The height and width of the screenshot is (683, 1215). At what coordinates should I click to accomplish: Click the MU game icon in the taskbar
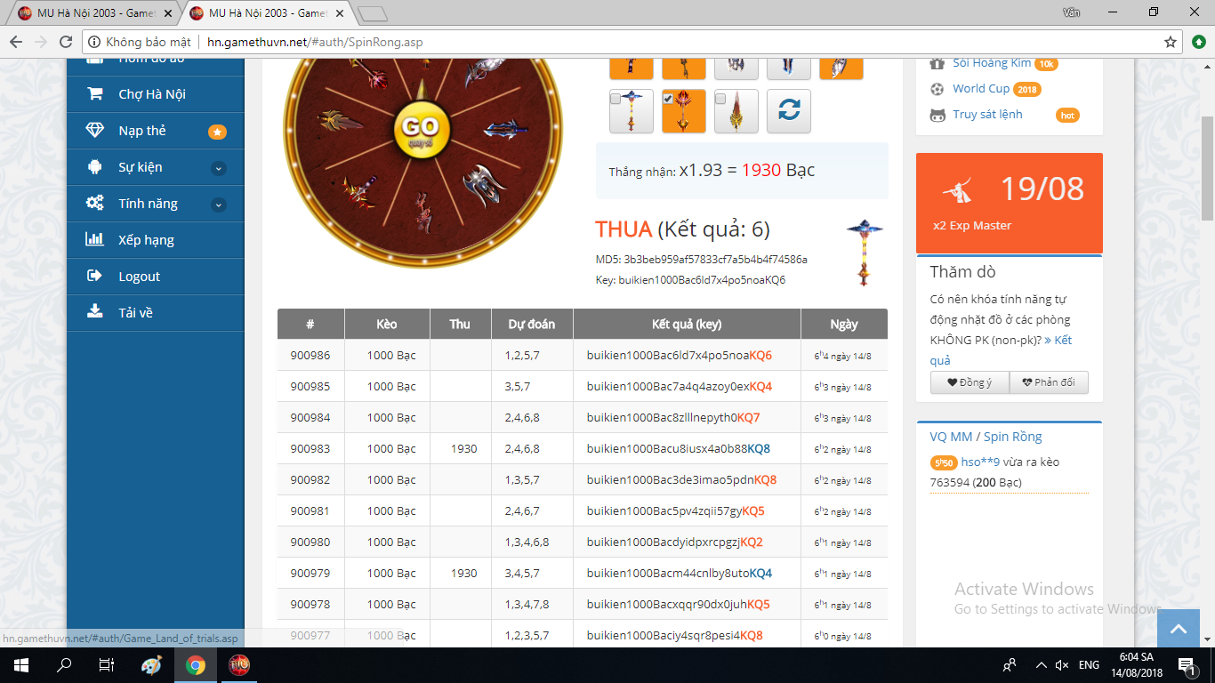239,664
